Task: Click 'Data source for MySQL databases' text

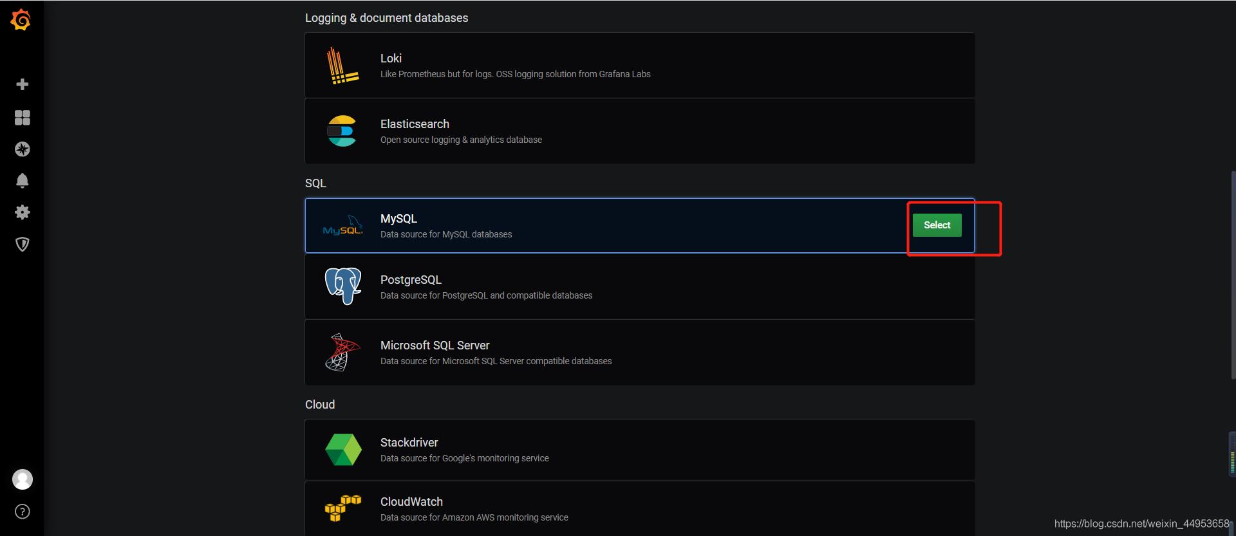Action: (446, 235)
